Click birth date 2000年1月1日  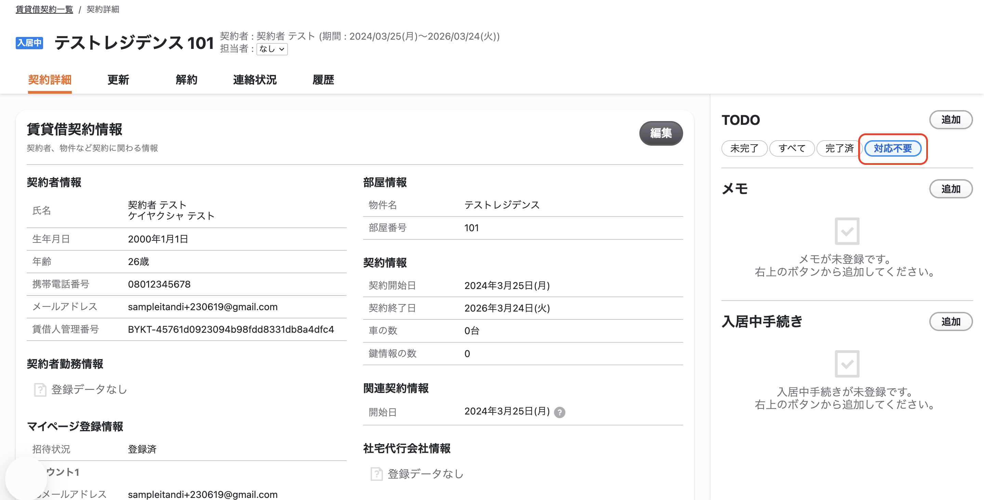tap(158, 239)
